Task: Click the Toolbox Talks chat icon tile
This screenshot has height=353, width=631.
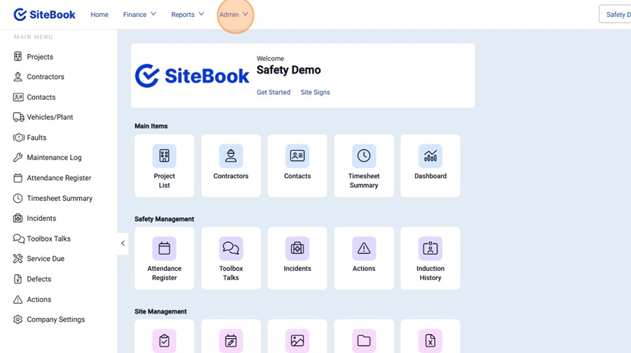Action: tap(231, 248)
